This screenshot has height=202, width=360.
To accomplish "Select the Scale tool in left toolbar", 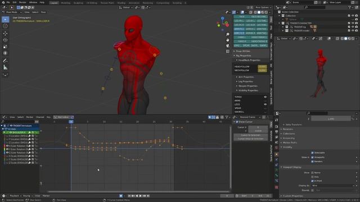I will [5, 47].
